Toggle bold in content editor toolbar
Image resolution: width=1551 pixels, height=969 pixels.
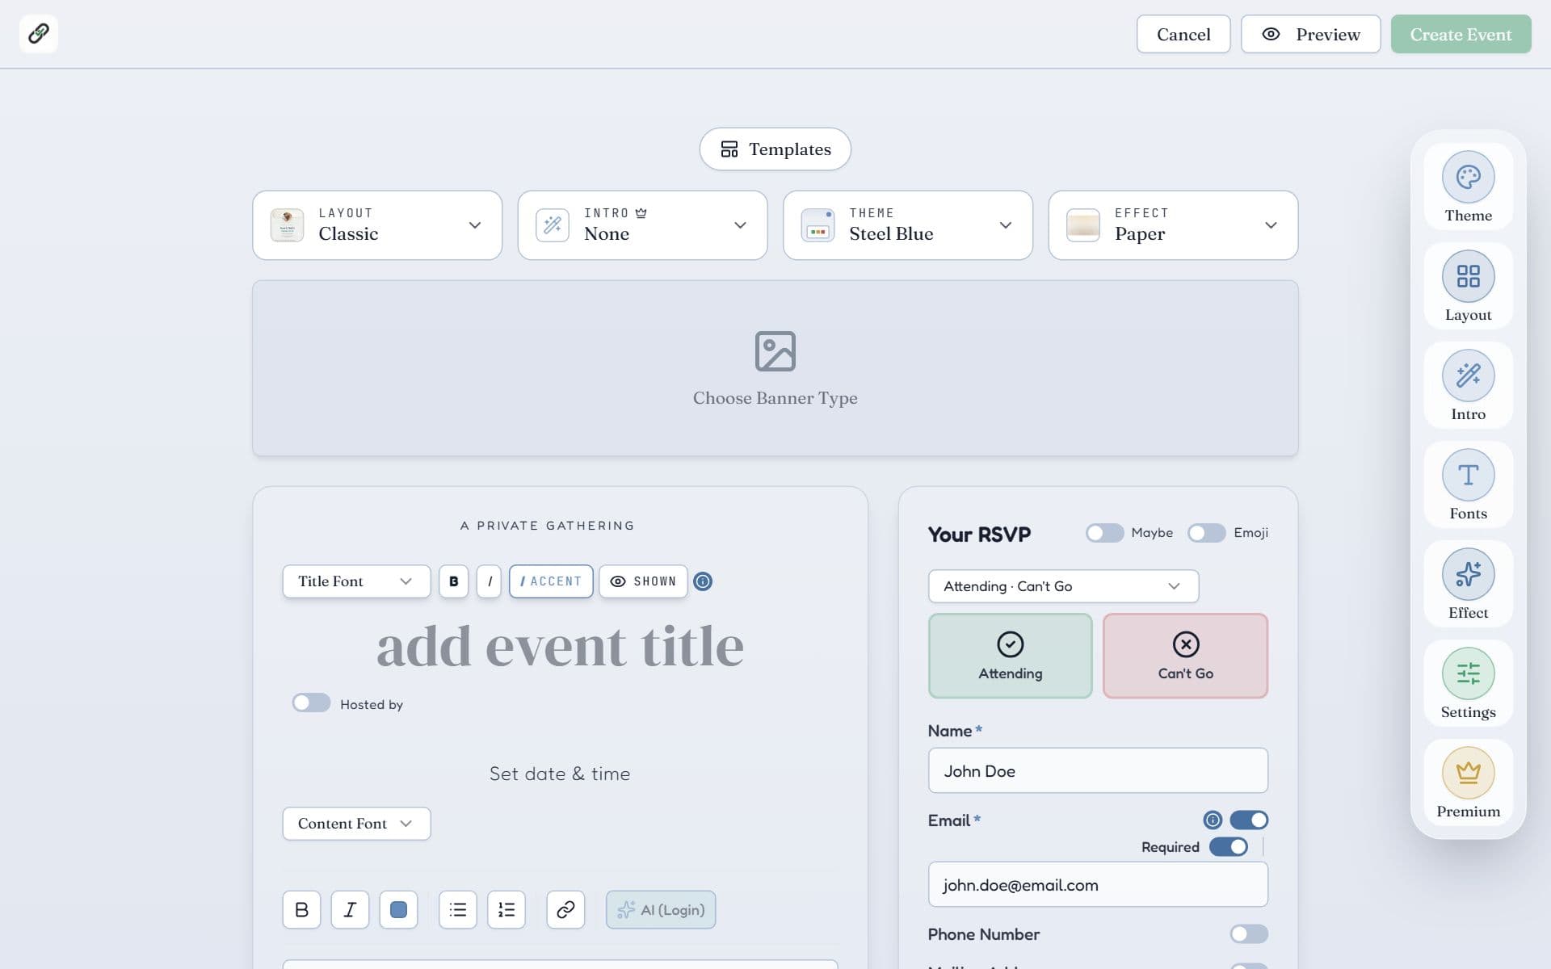(x=301, y=910)
